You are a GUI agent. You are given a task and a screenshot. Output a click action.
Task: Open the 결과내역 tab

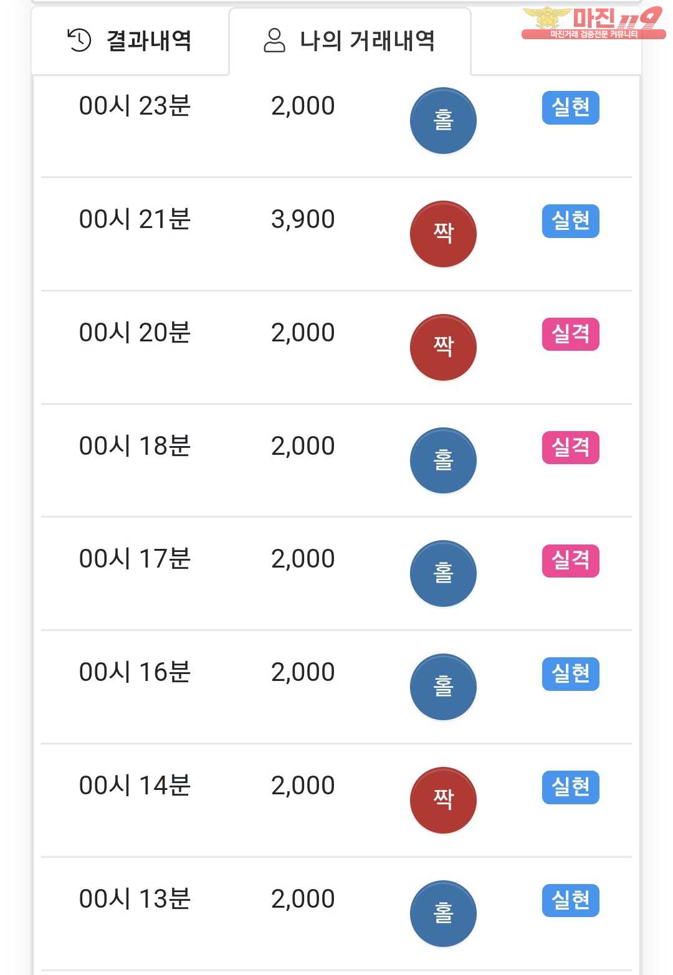click(x=130, y=41)
